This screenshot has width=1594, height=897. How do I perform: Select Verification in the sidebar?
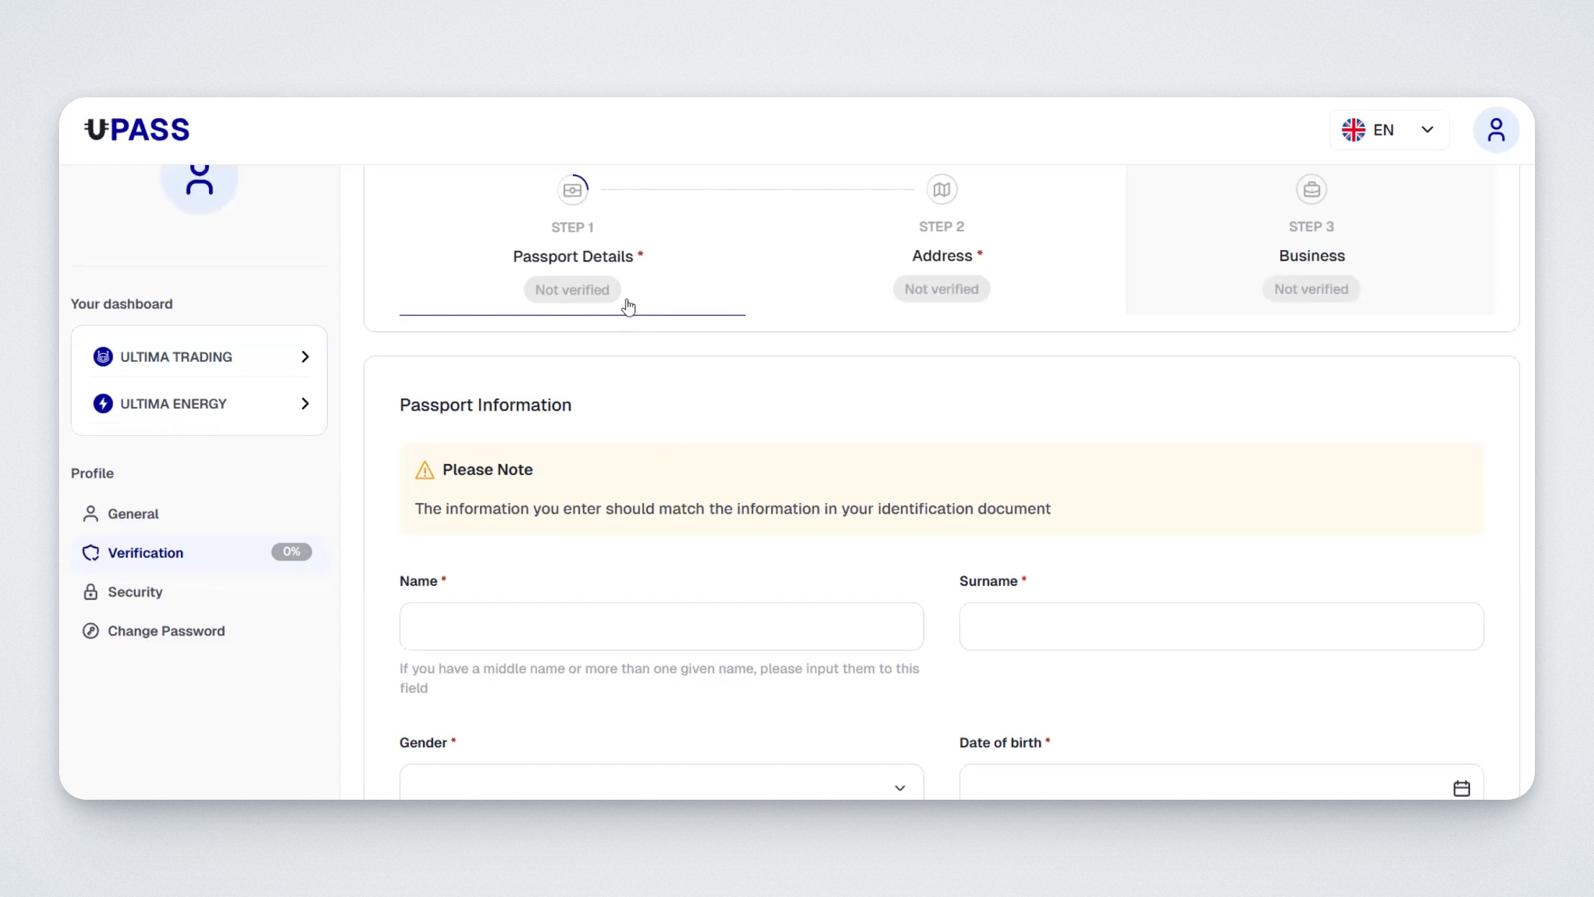point(146,553)
